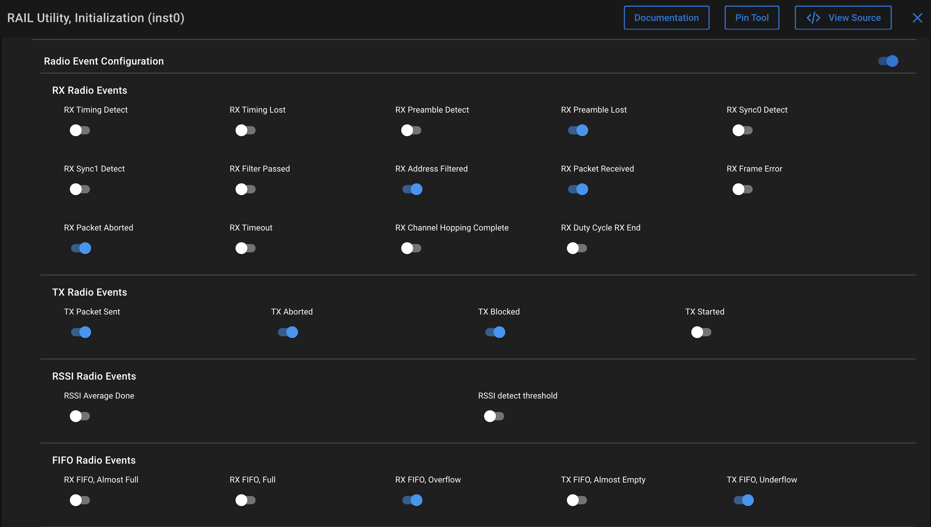The height and width of the screenshot is (527, 931).
Task: Turn off TX Packet Sent event
Action: tap(81, 332)
